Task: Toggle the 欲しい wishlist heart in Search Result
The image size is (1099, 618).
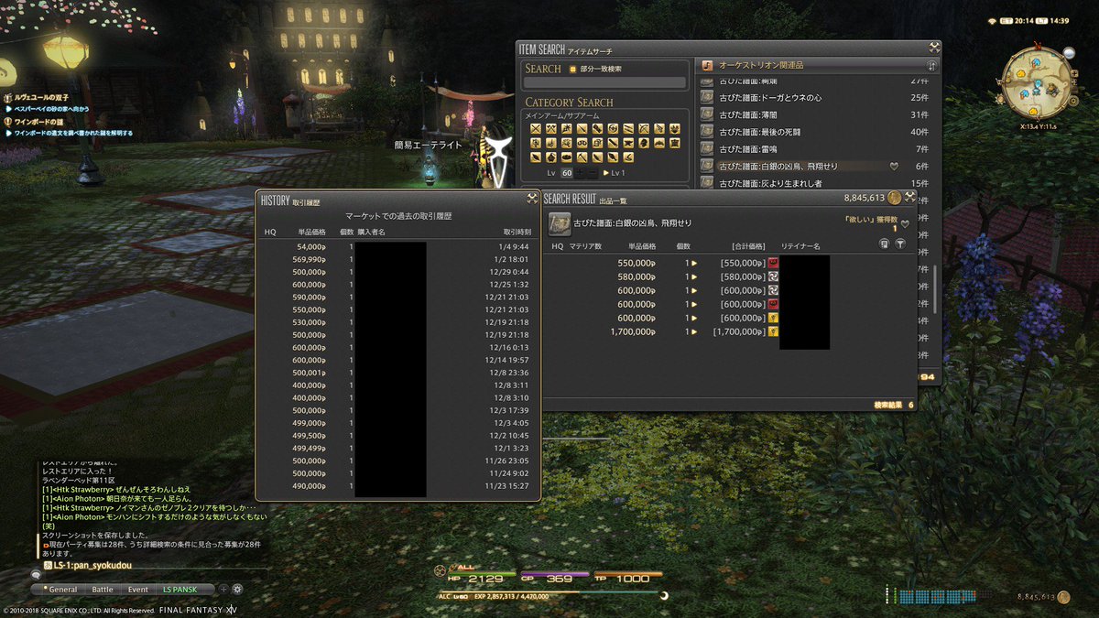Action: [x=905, y=223]
